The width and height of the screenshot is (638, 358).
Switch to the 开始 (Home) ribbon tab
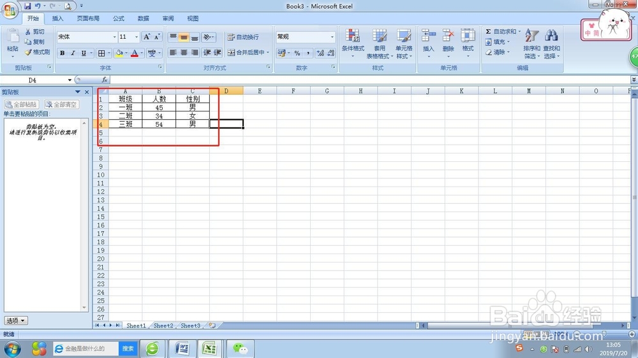pos(33,18)
